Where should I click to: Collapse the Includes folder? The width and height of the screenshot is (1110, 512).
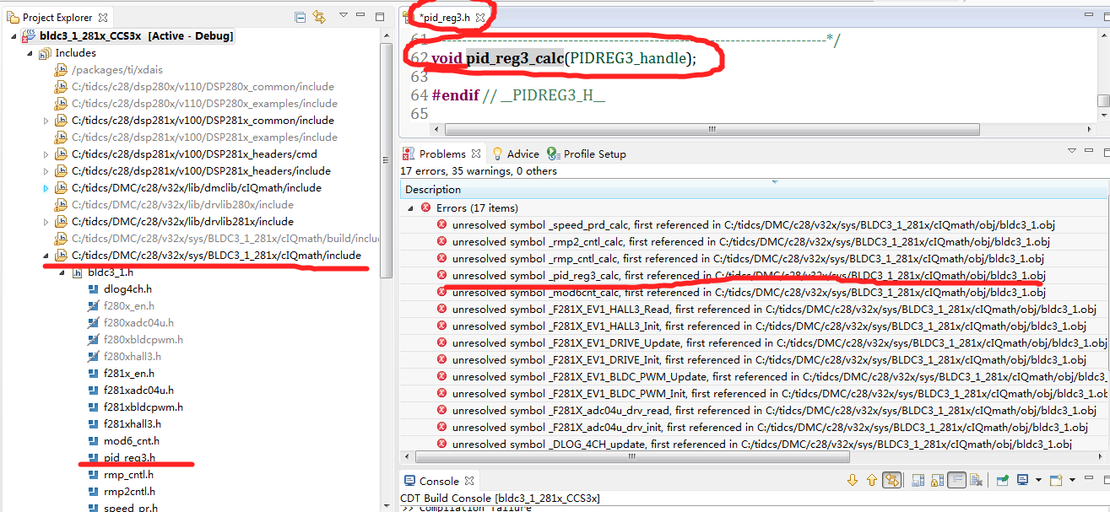point(30,53)
